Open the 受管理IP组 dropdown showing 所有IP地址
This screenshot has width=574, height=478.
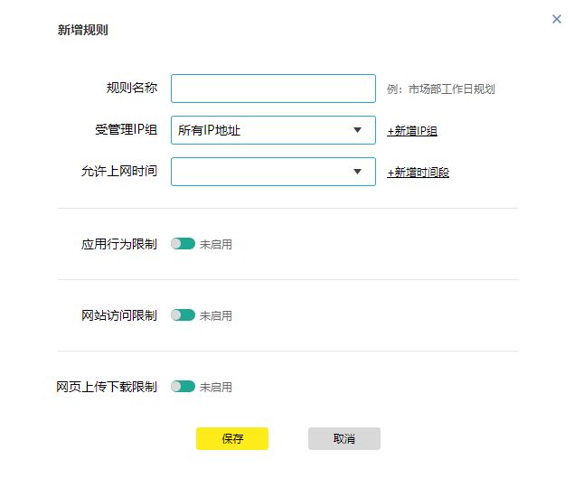(x=273, y=130)
